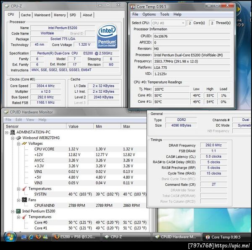Collapse the Winbond W83627DHG node
The image size is (252, 250).
(x=13, y=138)
